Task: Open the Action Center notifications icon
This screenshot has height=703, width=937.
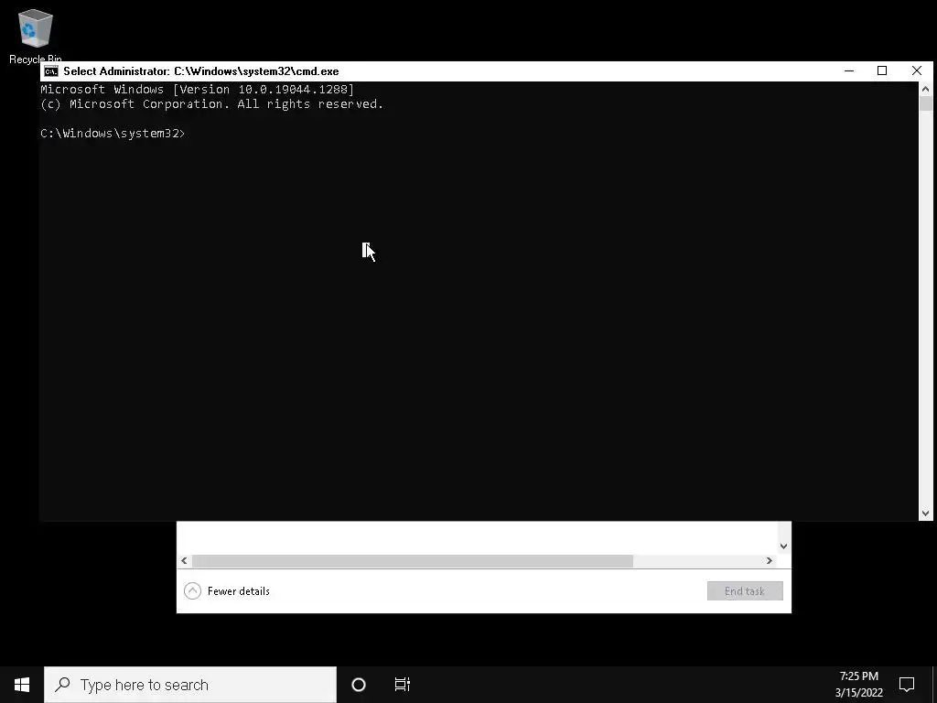Action: 907,685
